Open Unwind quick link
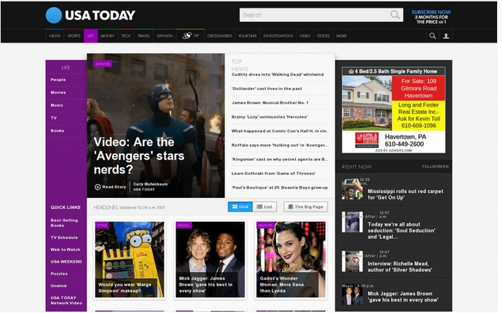Viewport: 502px width, 313px height. pyautogui.click(x=59, y=286)
